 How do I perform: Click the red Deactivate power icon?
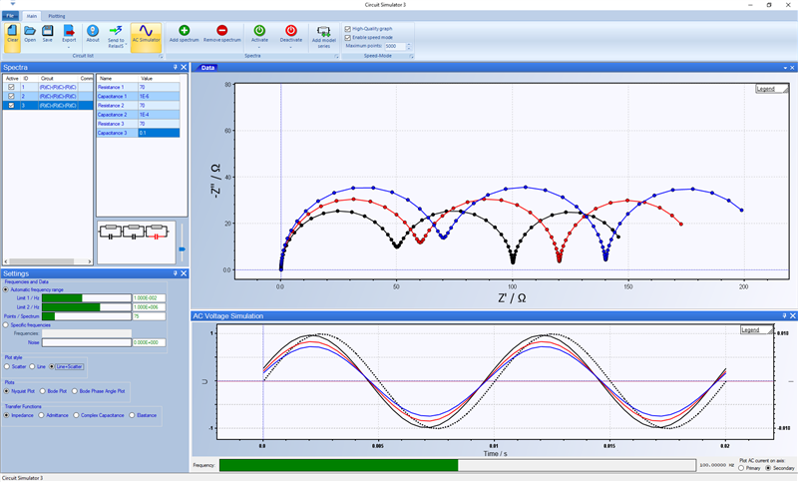[x=291, y=31]
